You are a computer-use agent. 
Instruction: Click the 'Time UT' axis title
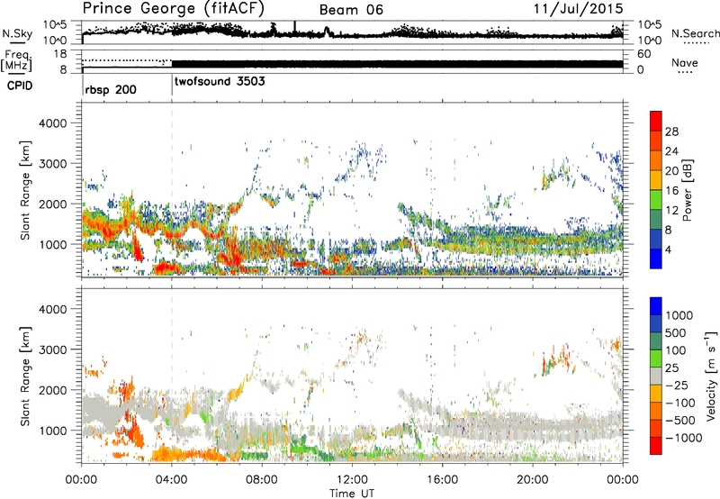tap(352, 493)
